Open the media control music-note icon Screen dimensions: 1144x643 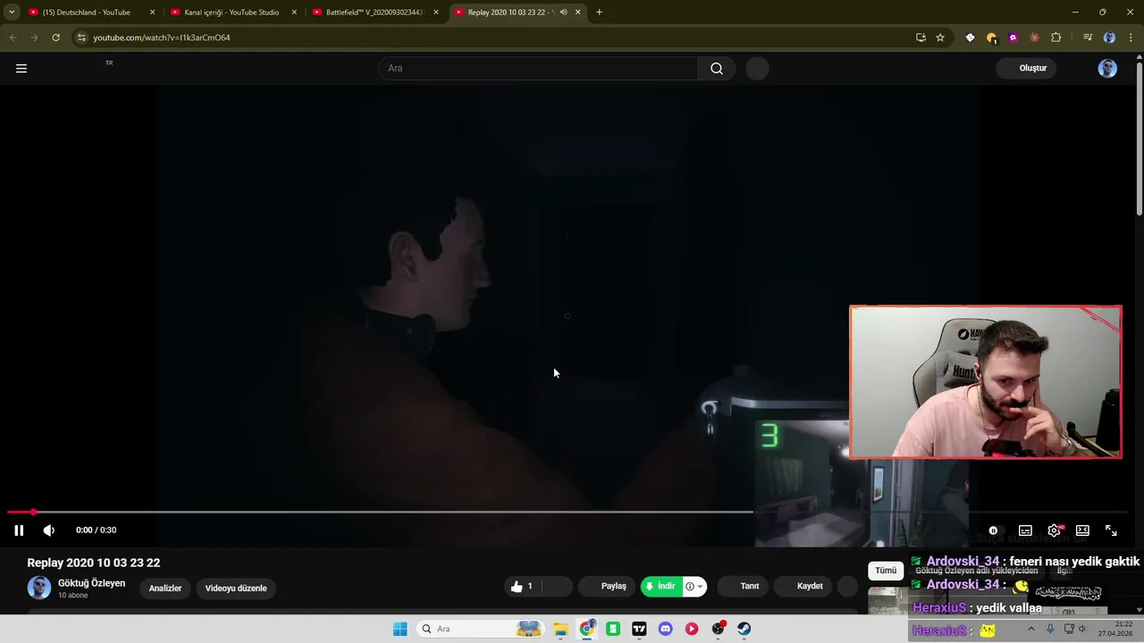click(x=1088, y=38)
